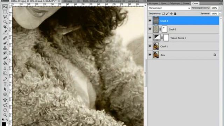
Task: Select the Слой 3 layer thumbnail
Action: coord(156,21)
